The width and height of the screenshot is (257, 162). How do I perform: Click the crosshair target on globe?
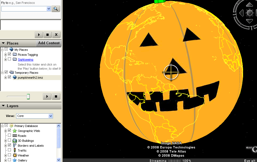171,72
